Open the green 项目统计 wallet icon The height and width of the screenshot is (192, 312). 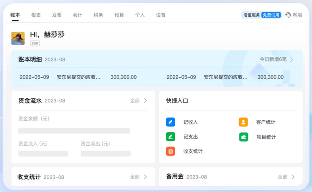tap(243, 137)
